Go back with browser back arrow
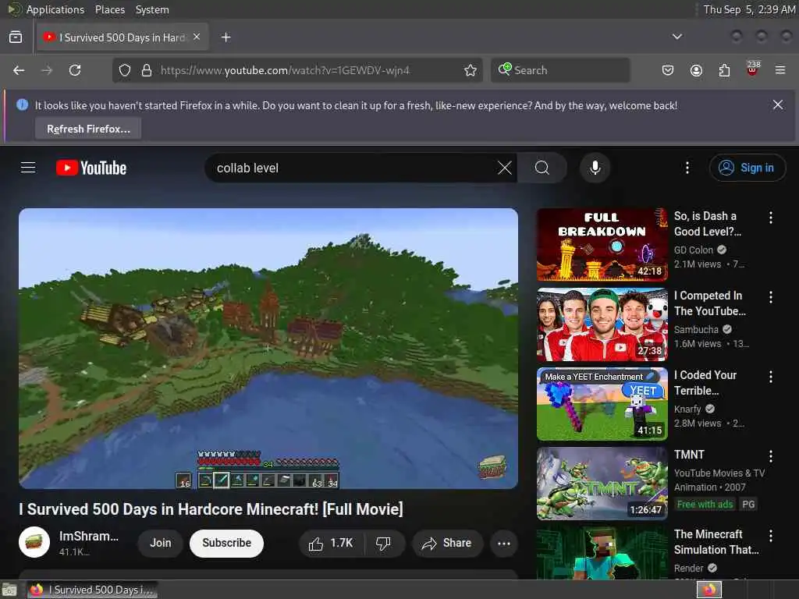Image resolution: width=799 pixels, height=599 pixels. (x=19, y=70)
